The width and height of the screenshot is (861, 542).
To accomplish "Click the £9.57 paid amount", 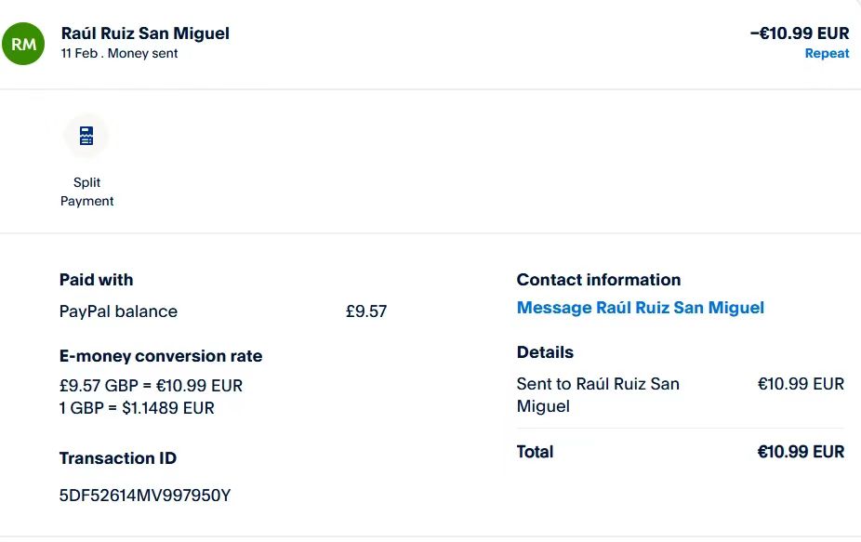I will [x=365, y=311].
